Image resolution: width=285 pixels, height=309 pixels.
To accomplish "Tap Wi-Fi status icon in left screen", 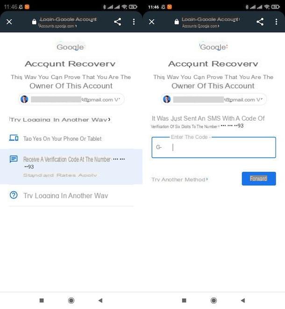I will pyautogui.click(x=124, y=7).
